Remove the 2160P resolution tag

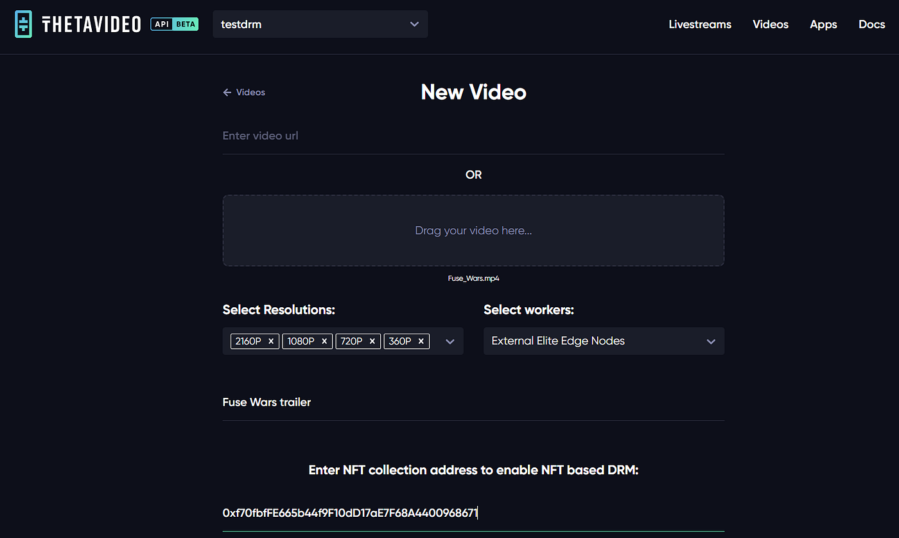pyautogui.click(x=271, y=341)
